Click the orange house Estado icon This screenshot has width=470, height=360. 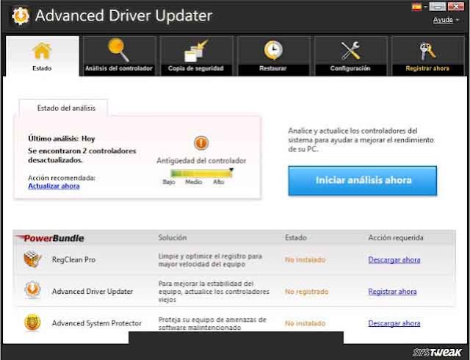coord(42,51)
